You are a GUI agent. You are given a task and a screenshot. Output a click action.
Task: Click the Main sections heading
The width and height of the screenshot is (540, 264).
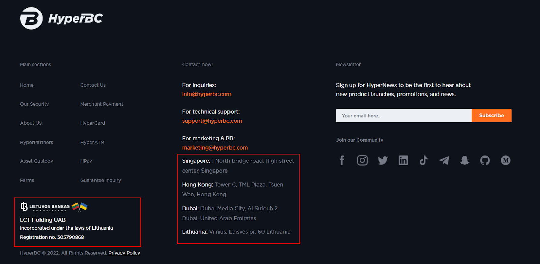pyautogui.click(x=35, y=64)
